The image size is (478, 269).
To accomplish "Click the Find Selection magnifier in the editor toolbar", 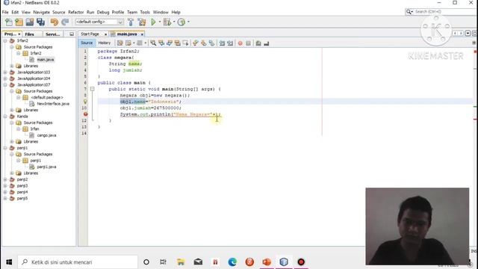I will click(x=153, y=43).
